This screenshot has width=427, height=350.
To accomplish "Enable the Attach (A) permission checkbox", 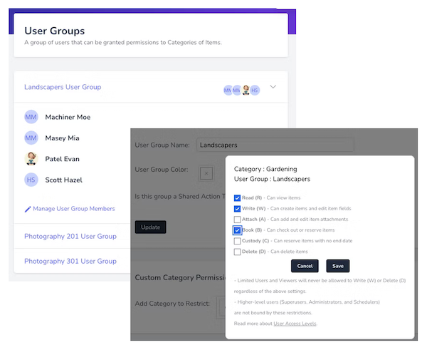I will tap(238, 219).
